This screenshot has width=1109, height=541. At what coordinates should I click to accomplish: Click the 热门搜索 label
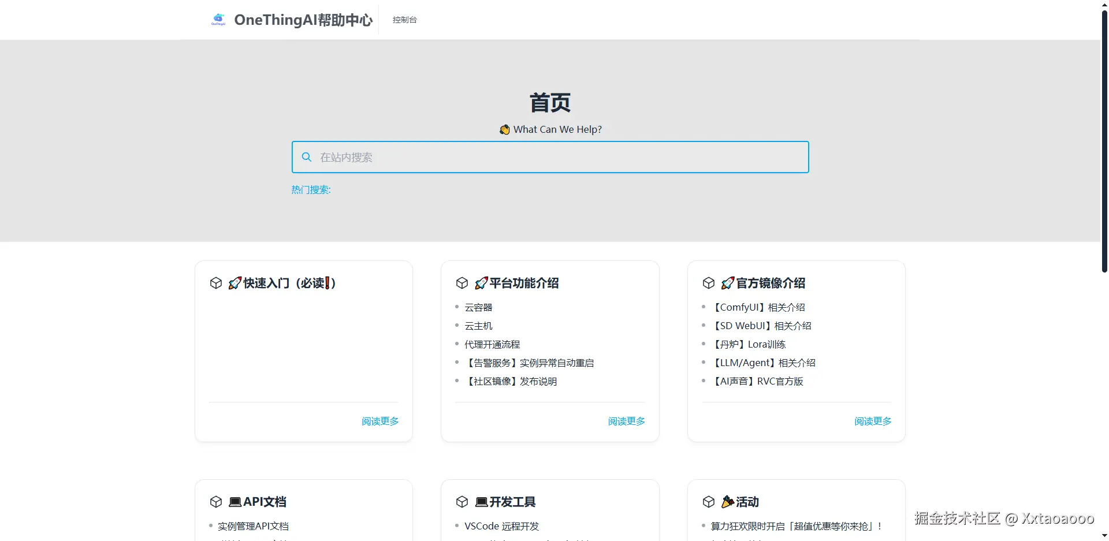311,190
